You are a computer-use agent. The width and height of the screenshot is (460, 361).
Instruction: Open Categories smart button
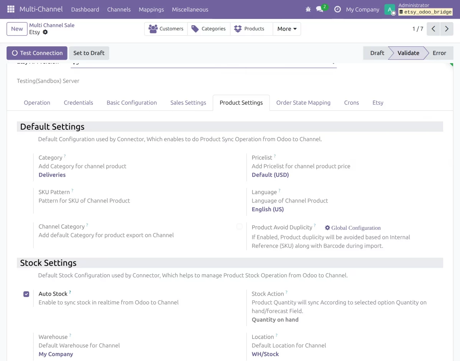pyautogui.click(x=209, y=29)
